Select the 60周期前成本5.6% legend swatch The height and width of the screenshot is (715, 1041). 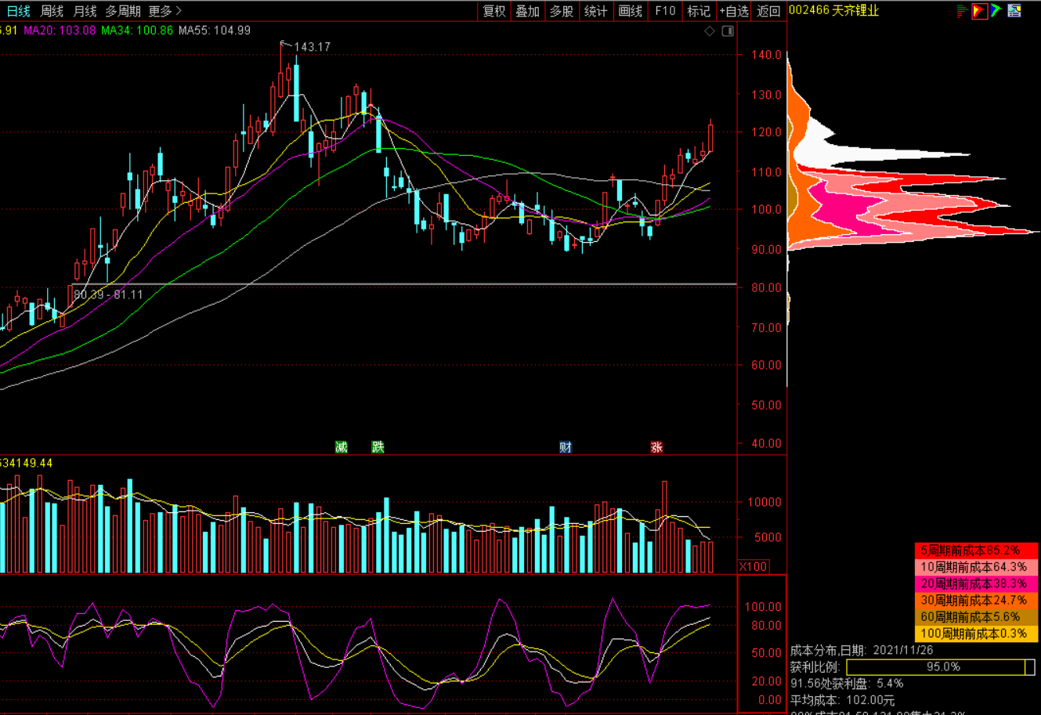[977, 617]
